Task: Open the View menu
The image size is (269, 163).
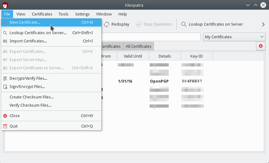Action: tap(21, 14)
